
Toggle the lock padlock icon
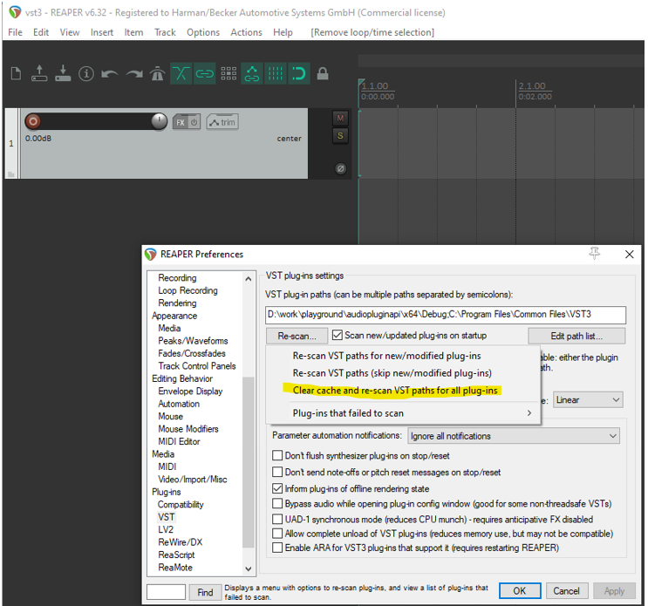323,74
